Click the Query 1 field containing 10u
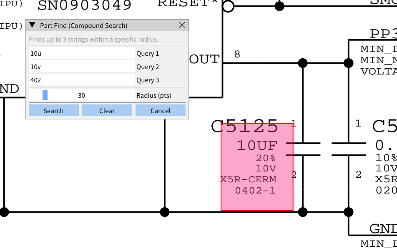397x248 pixels. 81,53
